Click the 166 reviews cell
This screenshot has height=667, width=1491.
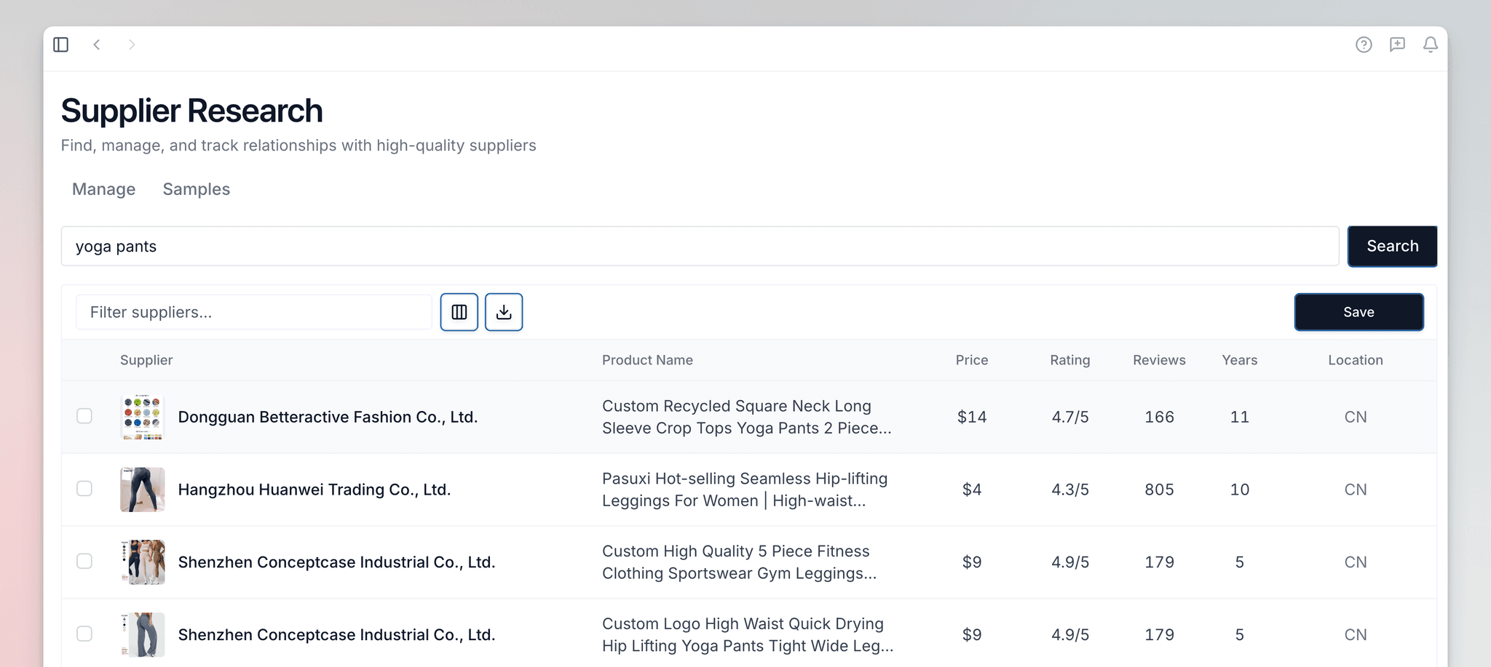coord(1159,417)
